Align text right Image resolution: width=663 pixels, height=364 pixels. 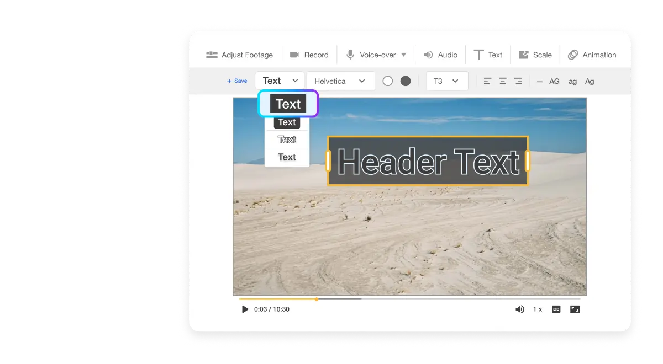click(518, 81)
